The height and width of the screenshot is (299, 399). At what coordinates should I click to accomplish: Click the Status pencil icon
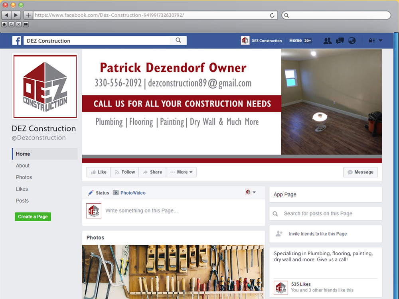pyautogui.click(x=91, y=193)
